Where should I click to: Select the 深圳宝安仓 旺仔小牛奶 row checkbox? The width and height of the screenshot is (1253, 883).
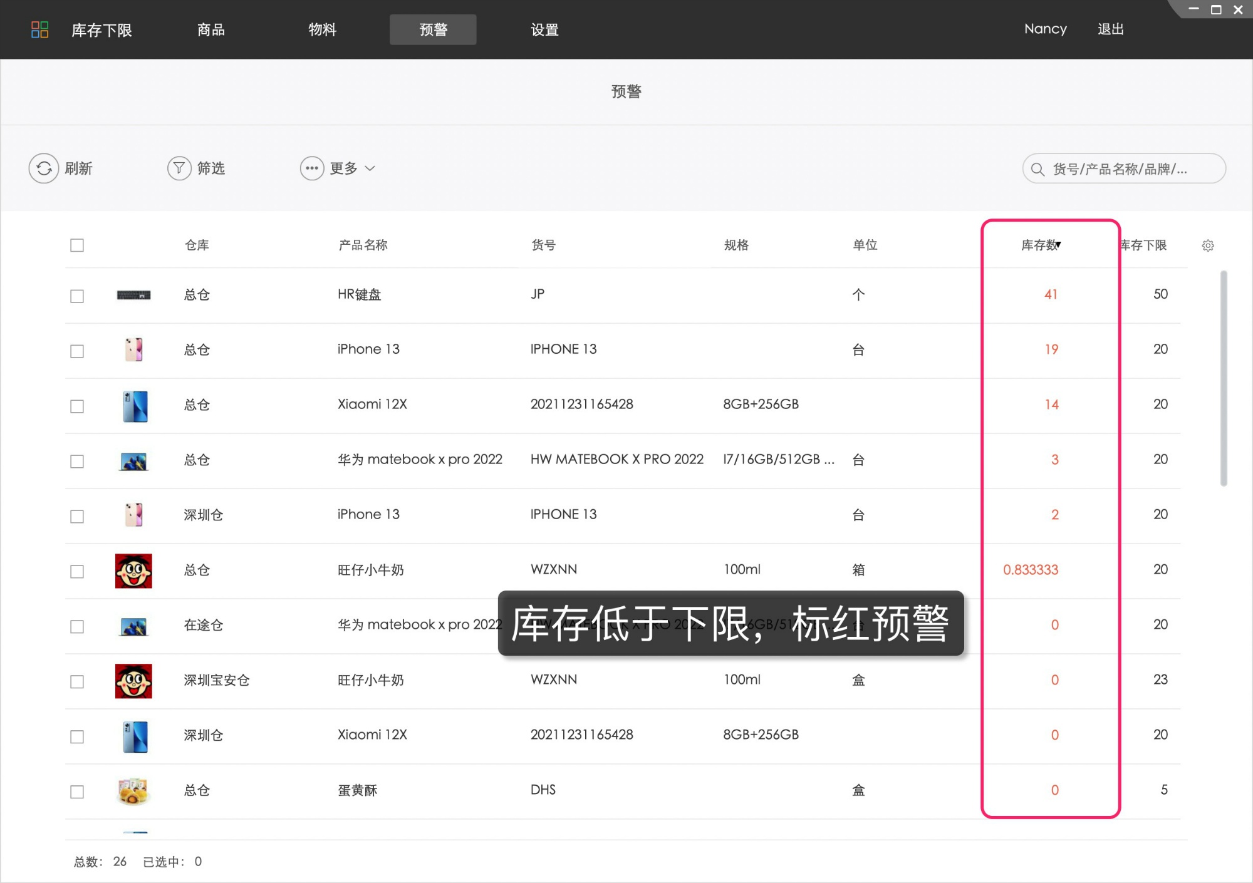(77, 681)
